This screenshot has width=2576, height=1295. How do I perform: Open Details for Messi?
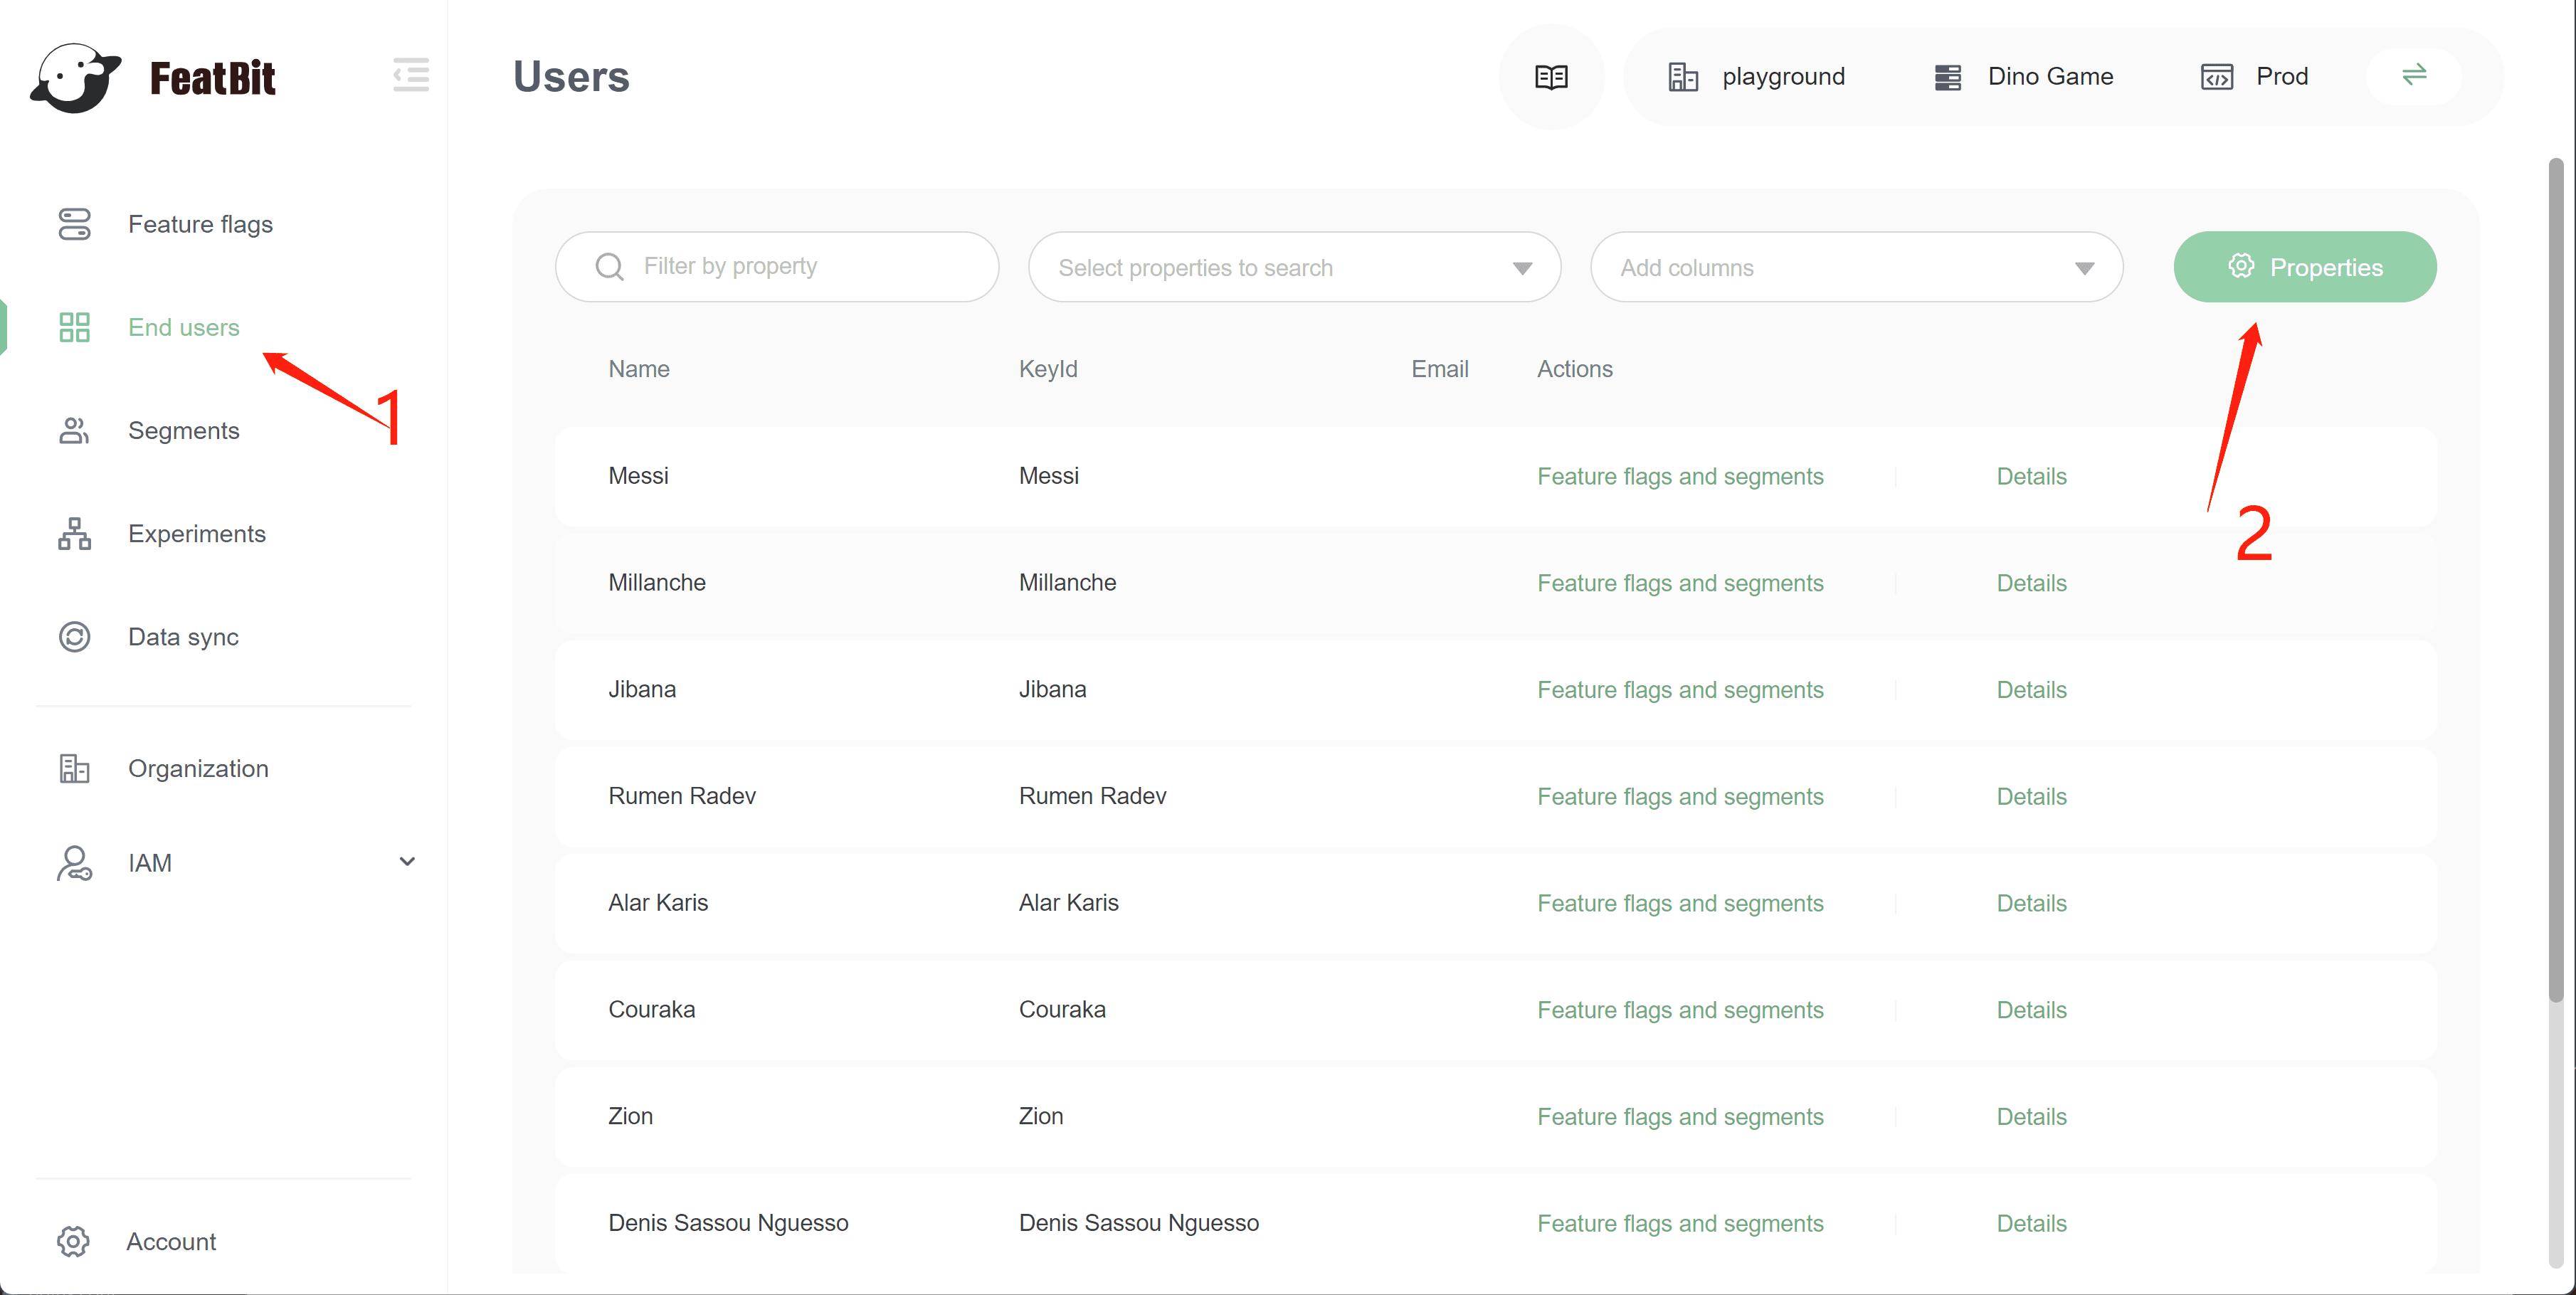2031,477
